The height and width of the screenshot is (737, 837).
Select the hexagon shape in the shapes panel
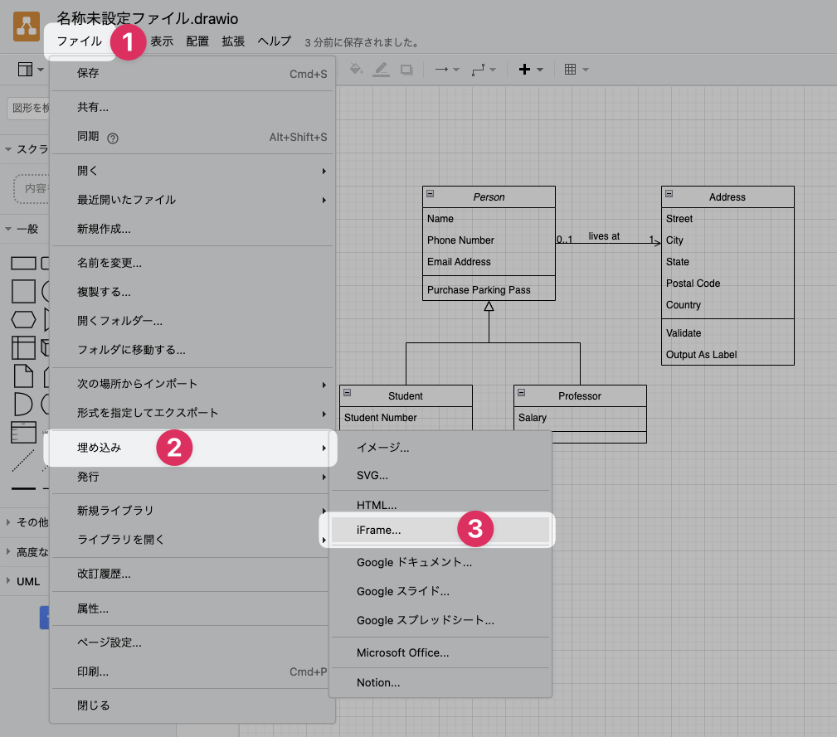[x=23, y=319]
